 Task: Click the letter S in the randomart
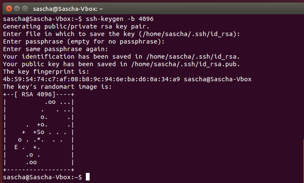click(39, 132)
